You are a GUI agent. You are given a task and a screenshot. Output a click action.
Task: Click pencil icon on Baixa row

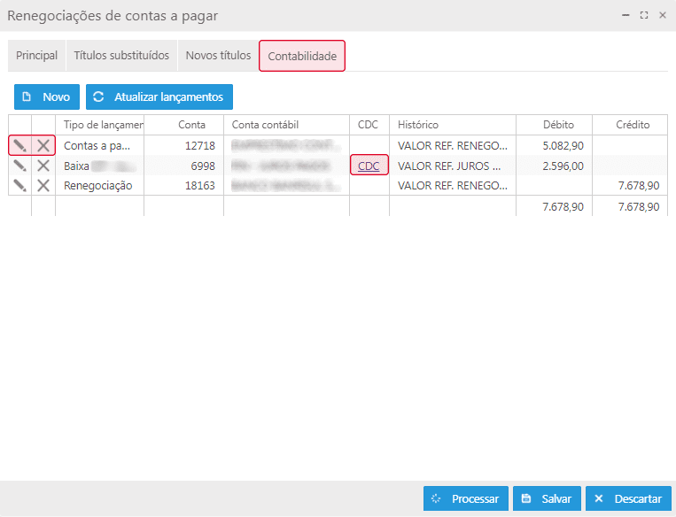tap(19, 166)
